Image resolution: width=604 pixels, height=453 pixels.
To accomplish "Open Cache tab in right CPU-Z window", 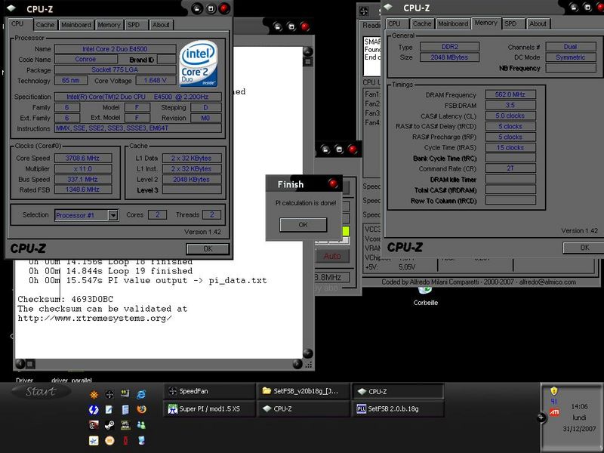I will (422, 23).
